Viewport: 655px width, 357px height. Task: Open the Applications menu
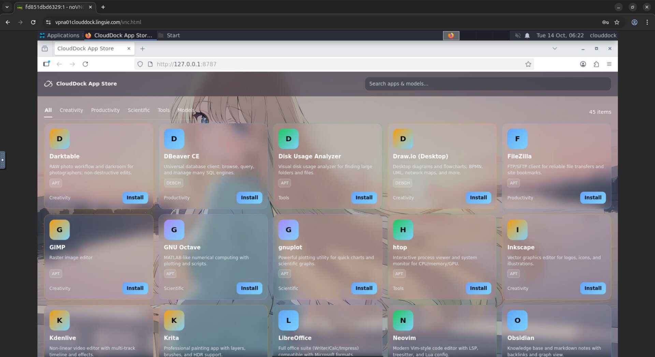[60, 35]
